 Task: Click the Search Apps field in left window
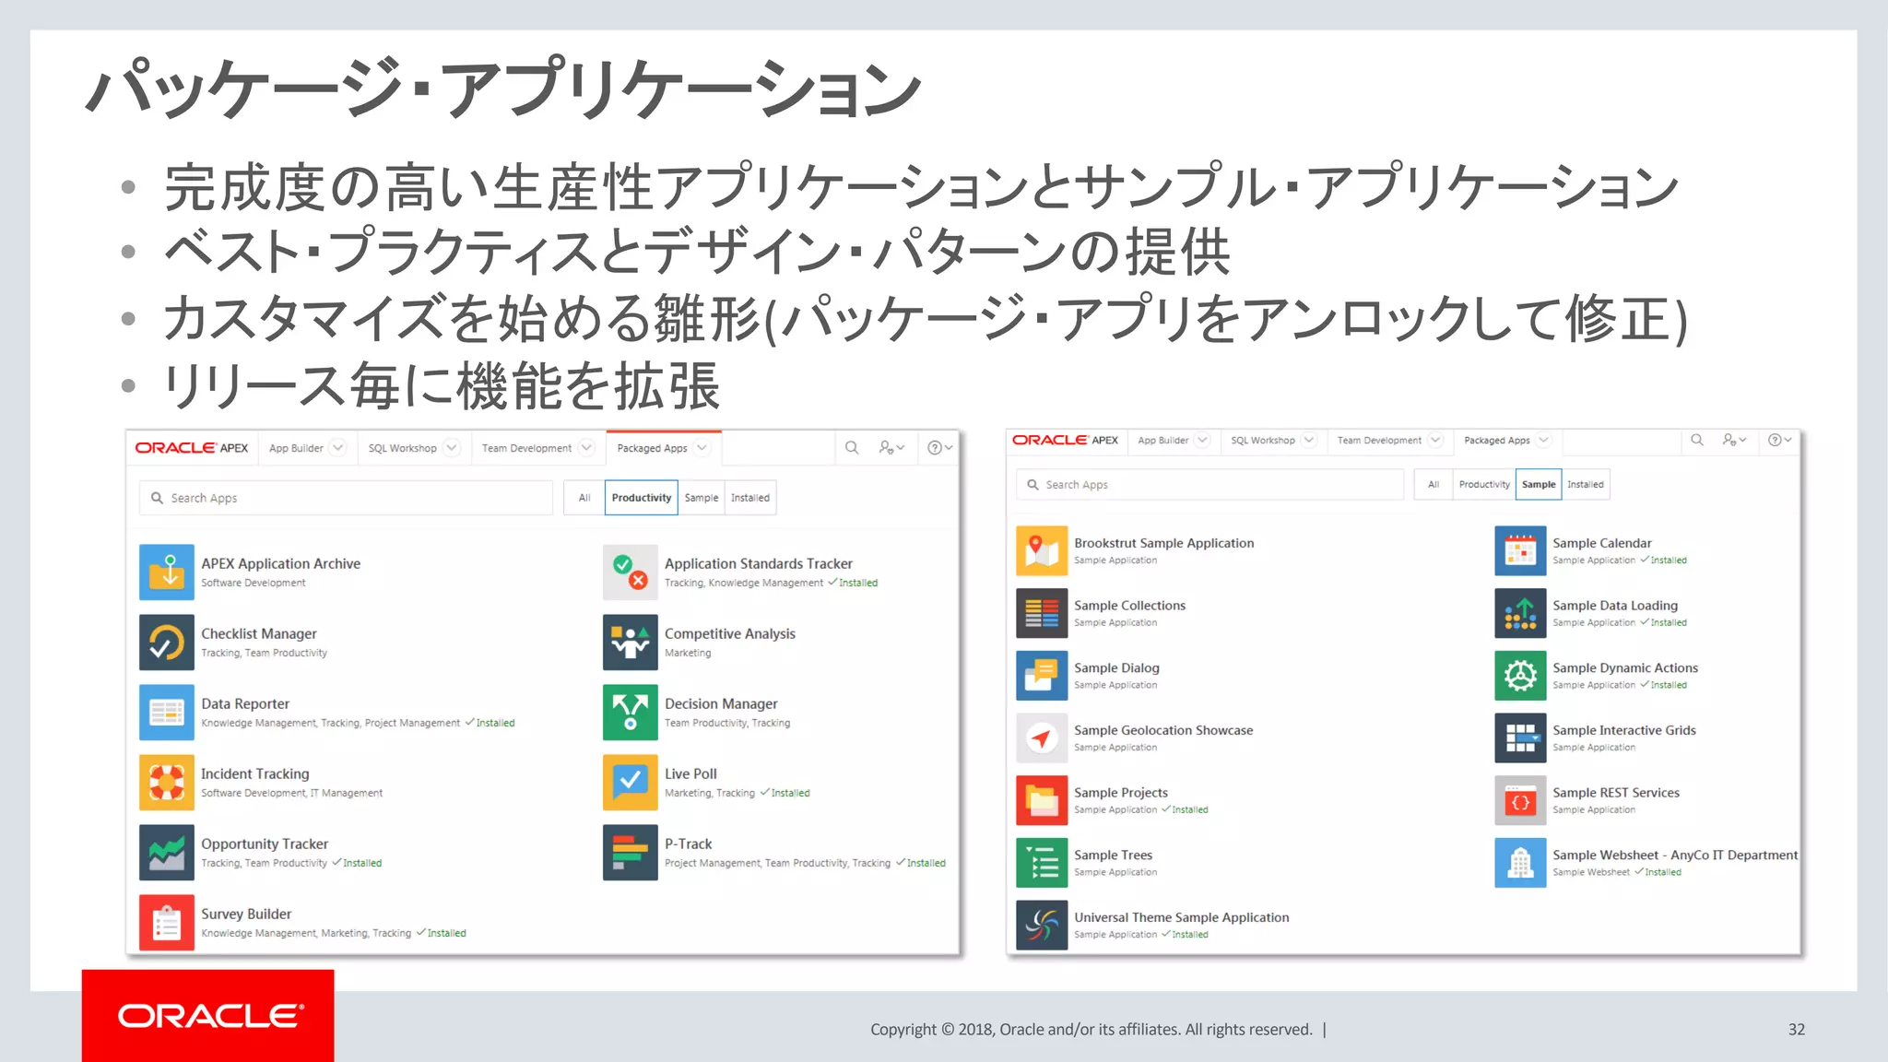point(346,498)
